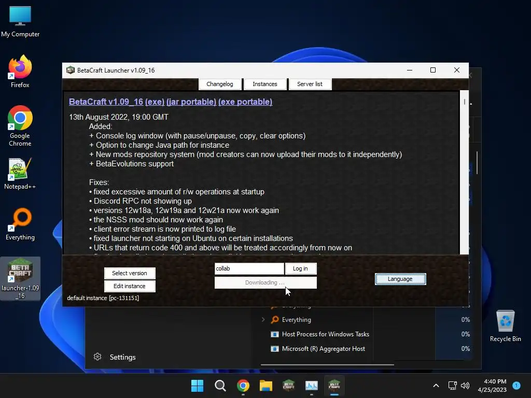Switch to Chrome from the taskbar
Screen dimensions: 531x398
243,386
